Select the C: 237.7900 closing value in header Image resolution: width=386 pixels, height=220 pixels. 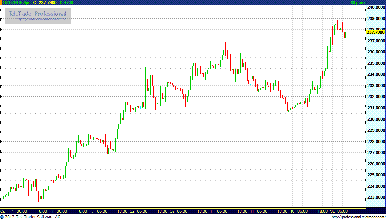click(x=45, y=2)
